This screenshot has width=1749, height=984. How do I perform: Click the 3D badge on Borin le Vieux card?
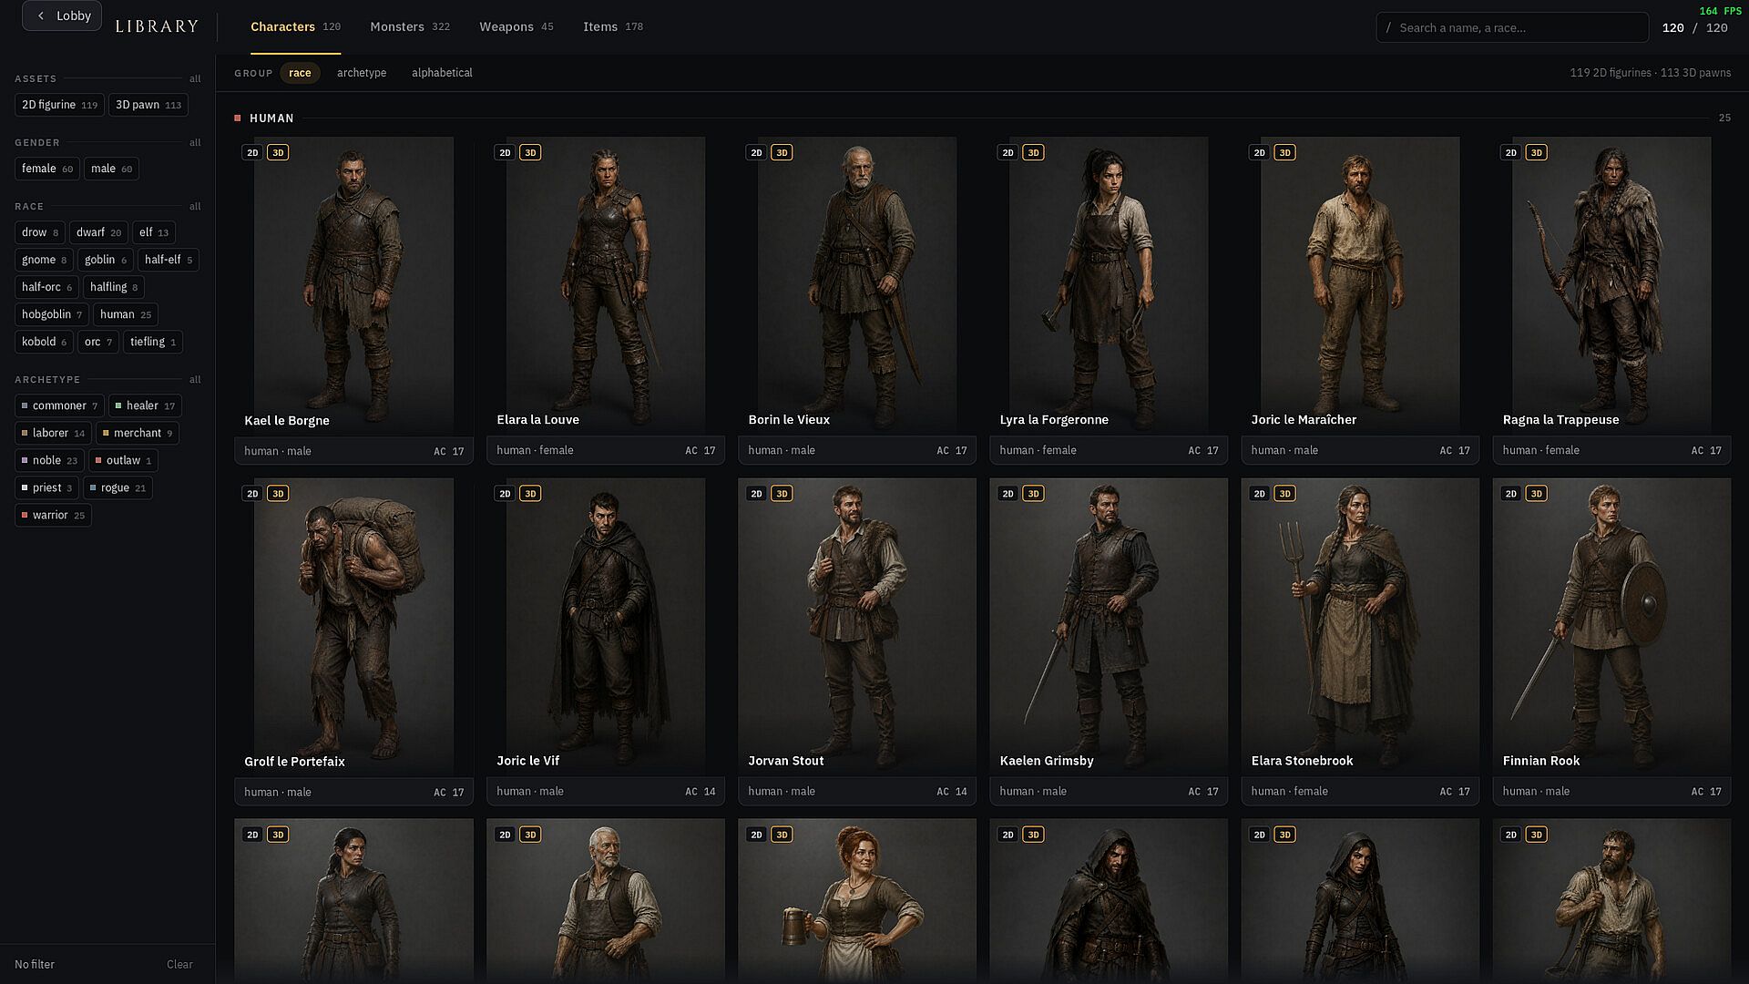(782, 152)
